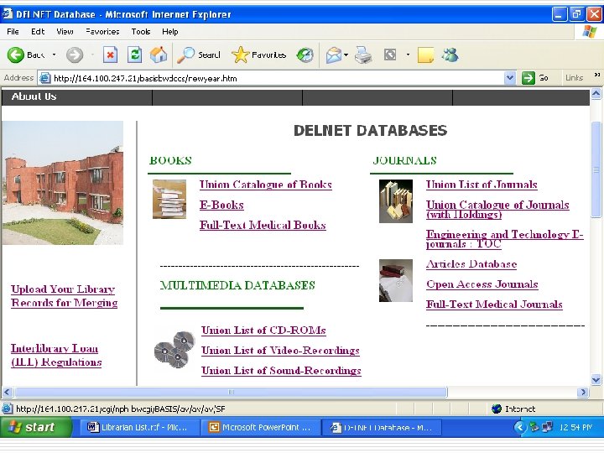Click the Mail envelope icon
This screenshot has height=453, width=604.
click(x=334, y=55)
